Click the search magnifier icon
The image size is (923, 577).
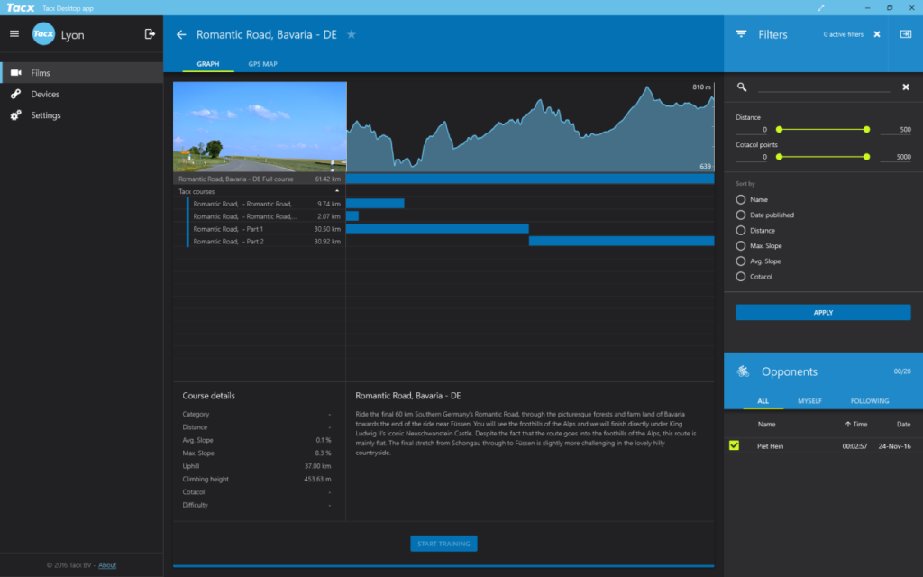click(x=742, y=87)
